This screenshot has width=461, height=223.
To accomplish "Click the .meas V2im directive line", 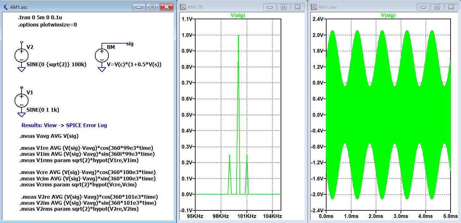I will 88,202.
